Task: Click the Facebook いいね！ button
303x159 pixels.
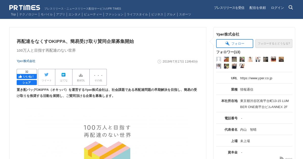Action: point(27,76)
